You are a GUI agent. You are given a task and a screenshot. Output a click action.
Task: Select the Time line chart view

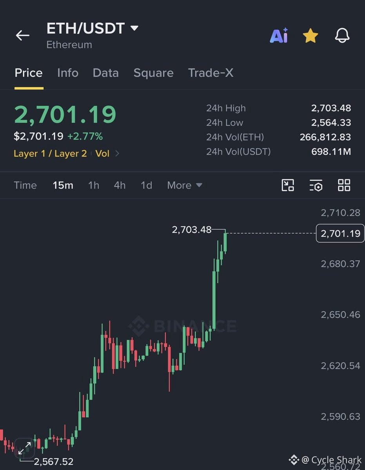(25, 185)
